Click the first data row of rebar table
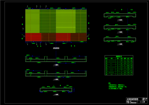This screenshot has height=105, width=149. [119, 60]
